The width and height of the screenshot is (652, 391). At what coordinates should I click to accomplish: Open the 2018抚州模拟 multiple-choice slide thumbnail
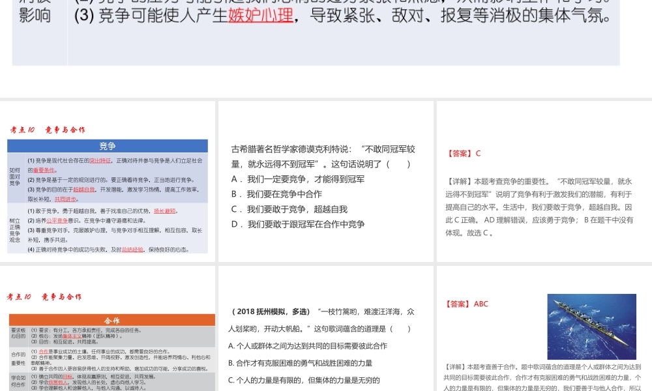(x=325, y=328)
